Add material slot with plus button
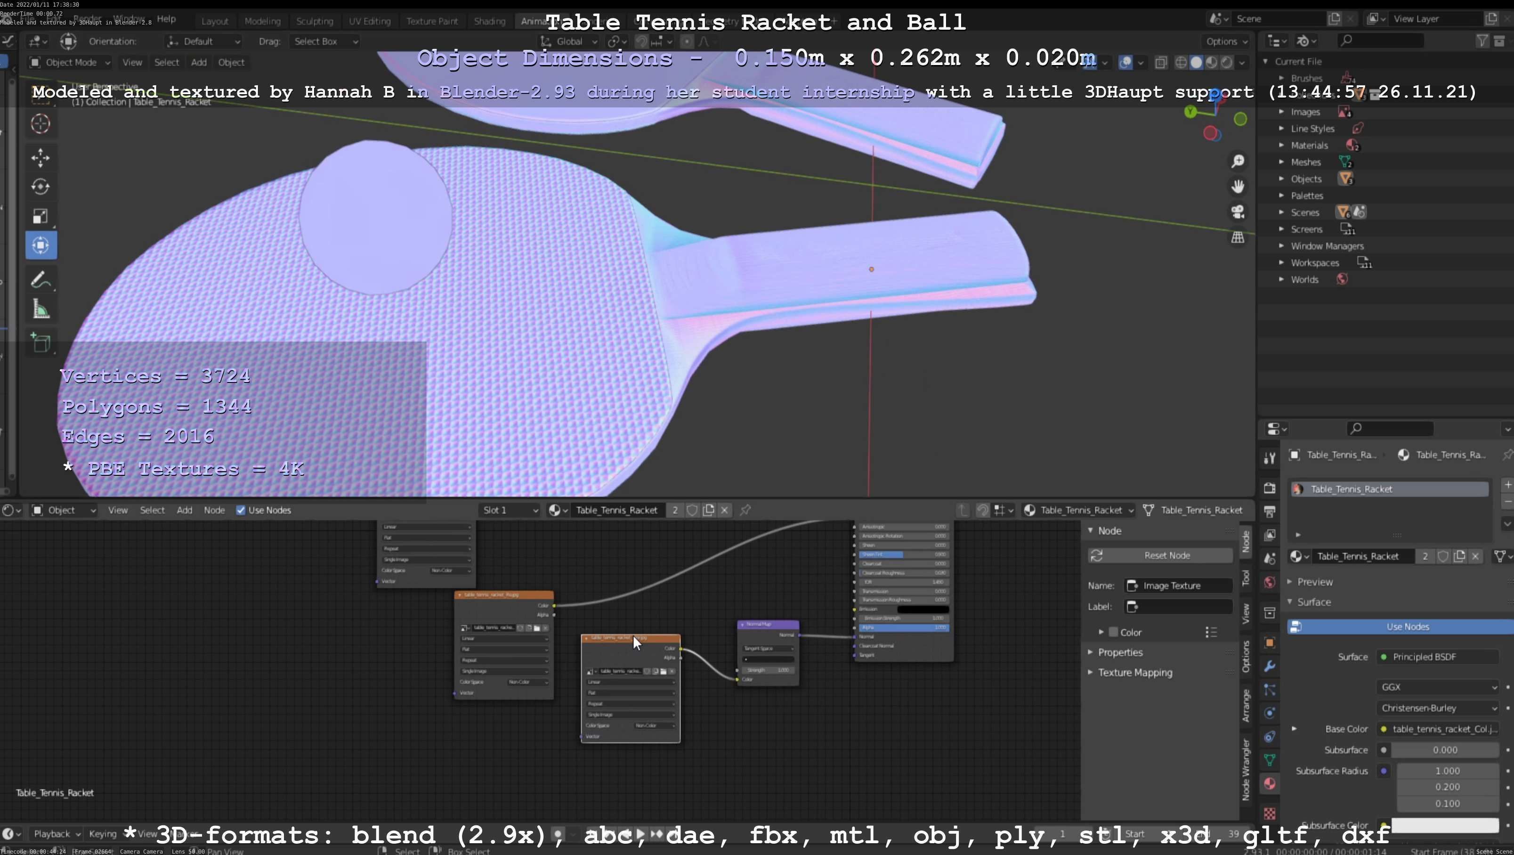Image resolution: width=1514 pixels, height=855 pixels. tap(1507, 485)
